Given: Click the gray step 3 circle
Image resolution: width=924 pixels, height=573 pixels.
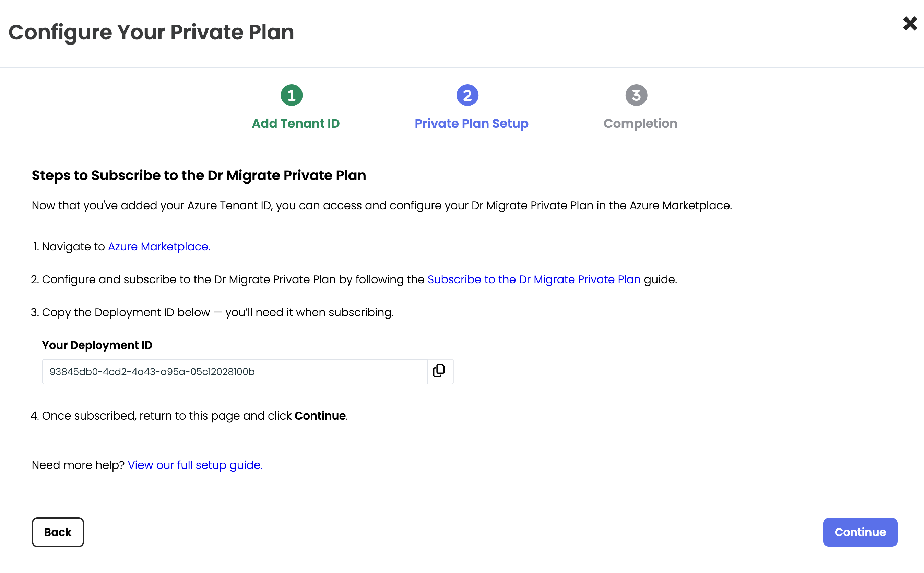Looking at the screenshot, I should (636, 95).
